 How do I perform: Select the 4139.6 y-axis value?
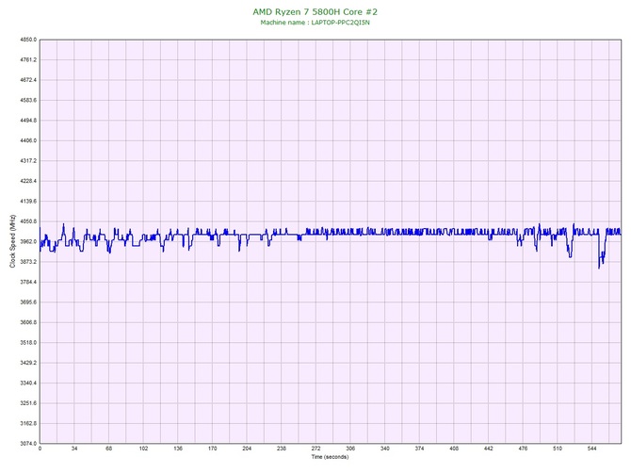click(x=28, y=202)
